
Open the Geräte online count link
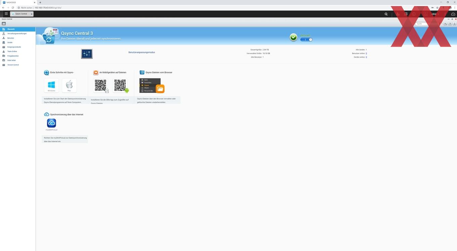coord(366,57)
